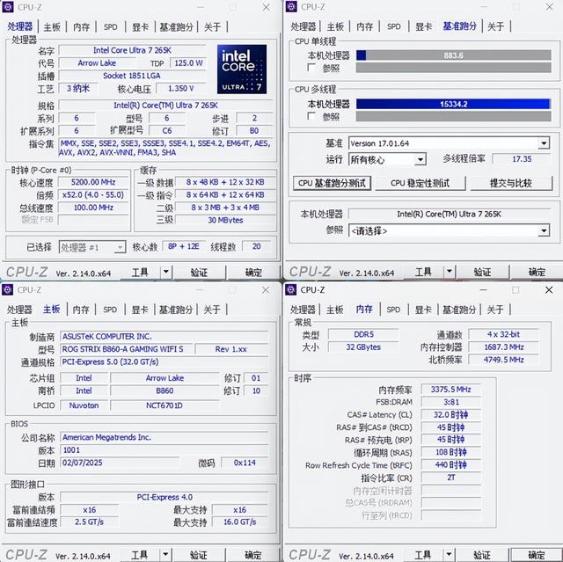
Task: Click the TDP value 125.0 W
Action: [188, 63]
